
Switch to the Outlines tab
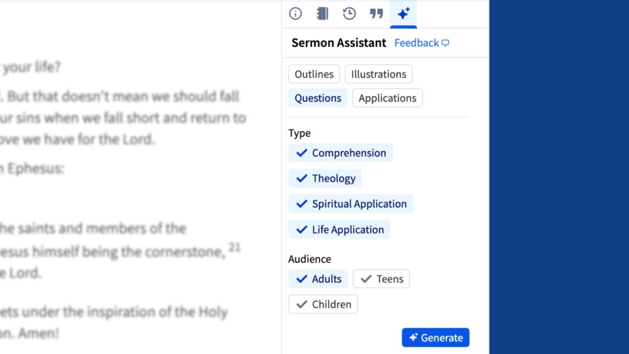tap(314, 74)
